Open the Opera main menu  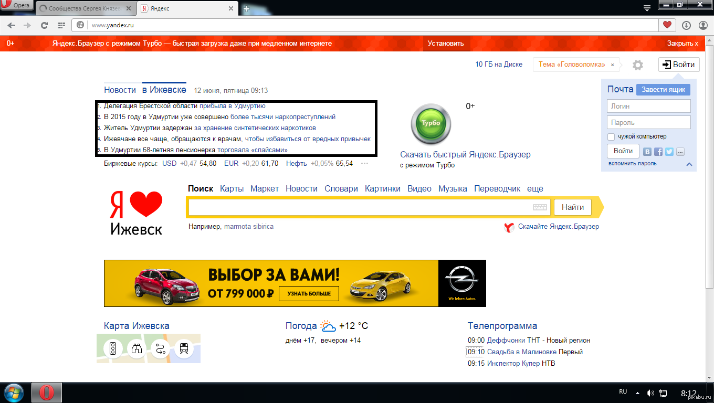(17, 5)
